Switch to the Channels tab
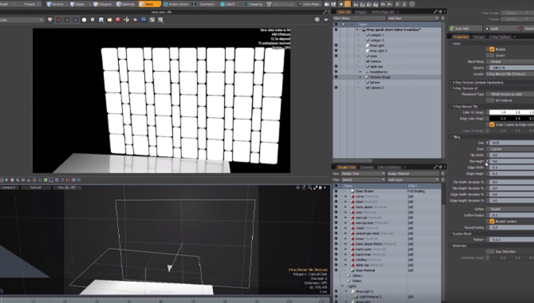 [366, 167]
